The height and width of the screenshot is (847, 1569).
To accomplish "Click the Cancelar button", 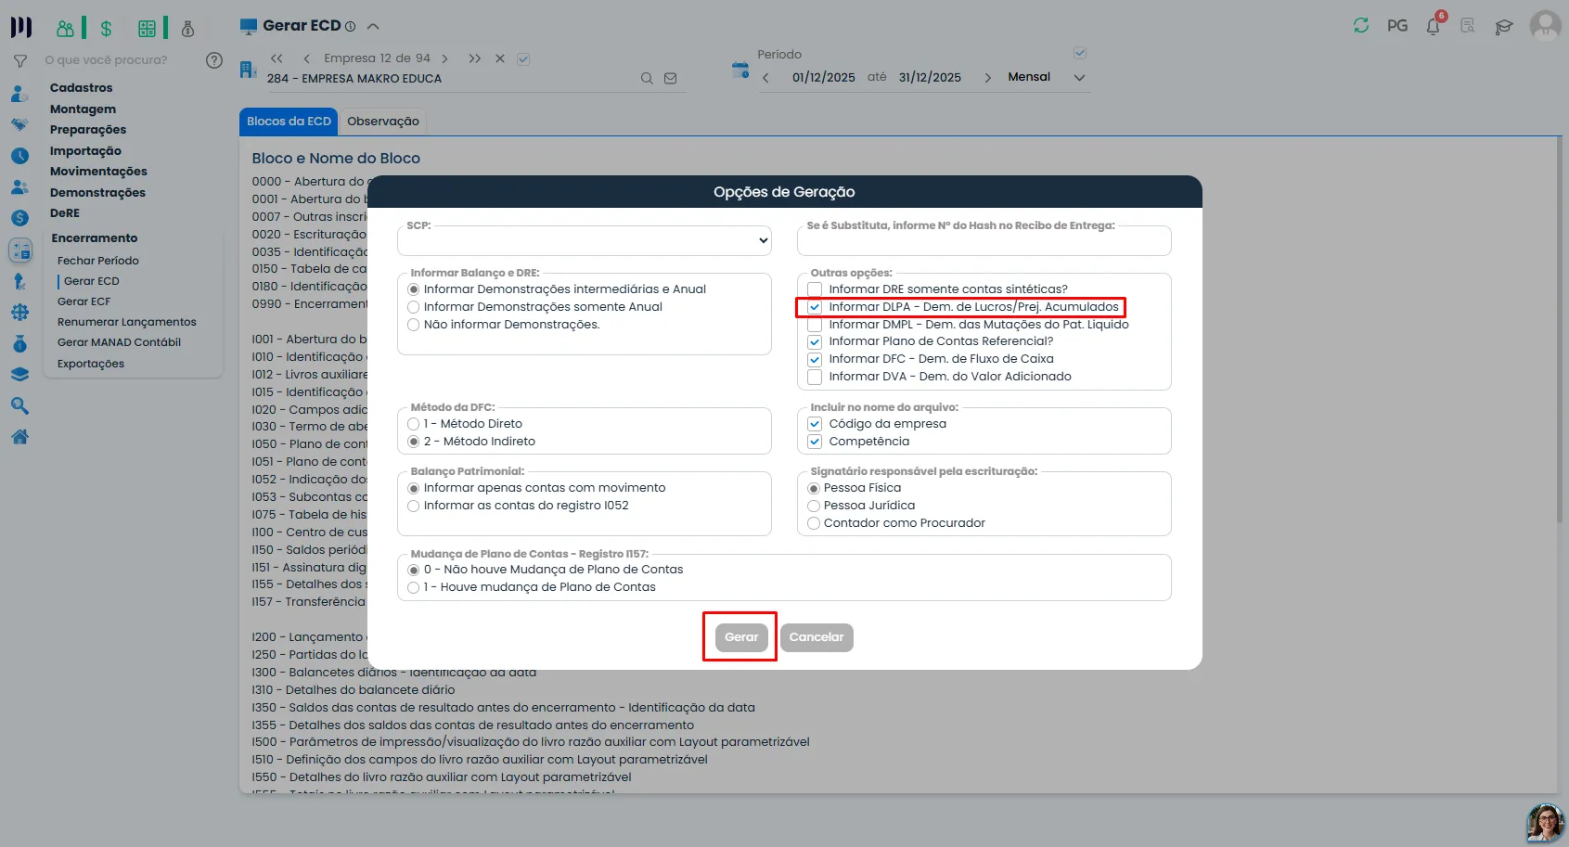I will coord(817,637).
